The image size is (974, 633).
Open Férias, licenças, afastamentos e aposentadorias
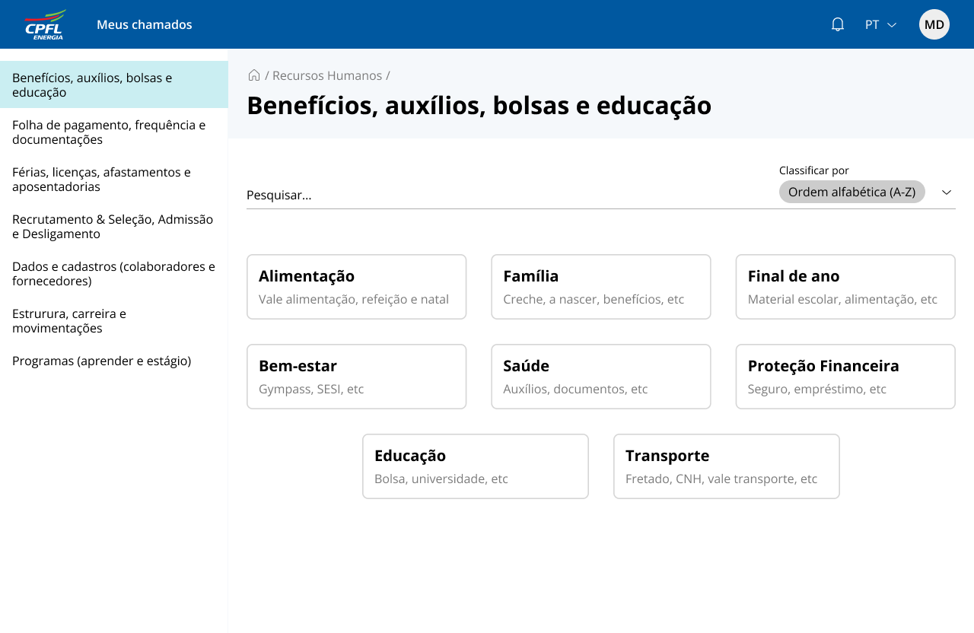point(114,179)
